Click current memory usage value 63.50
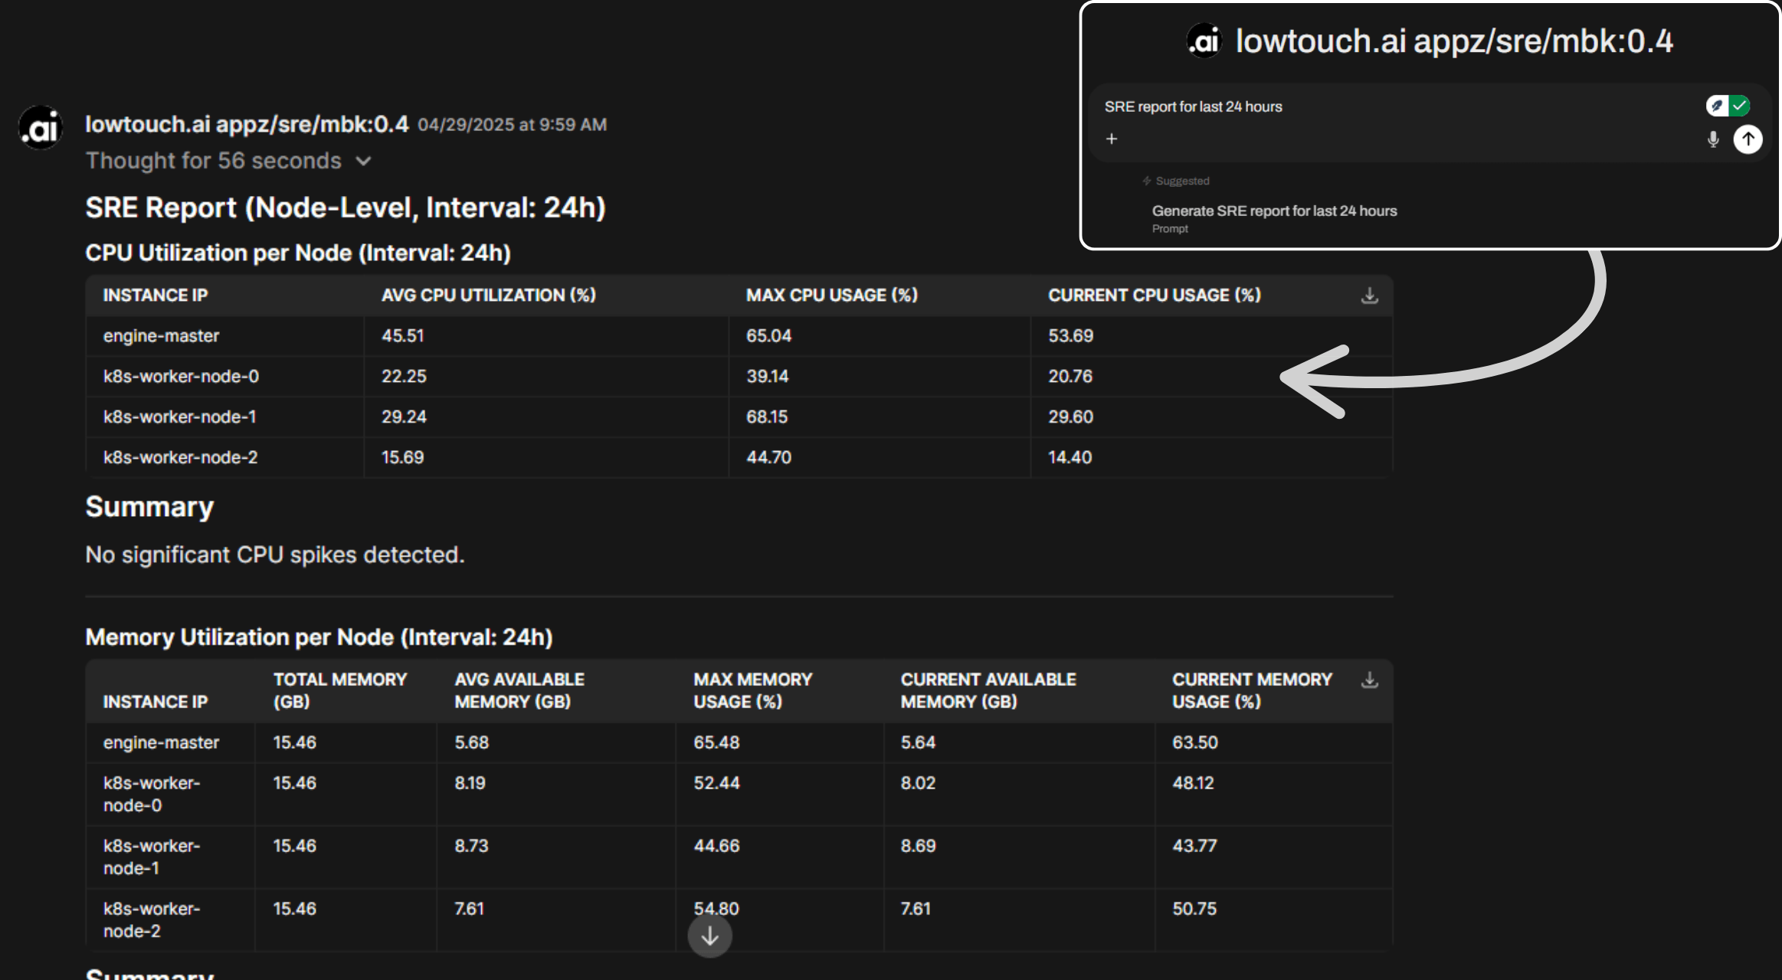The image size is (1782, 980). [x=1194, y=743]
